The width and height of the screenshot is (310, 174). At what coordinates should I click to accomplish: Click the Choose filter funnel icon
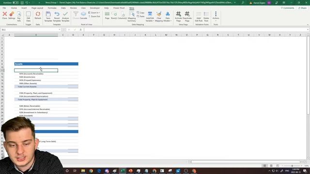click(x=76, y=15)
